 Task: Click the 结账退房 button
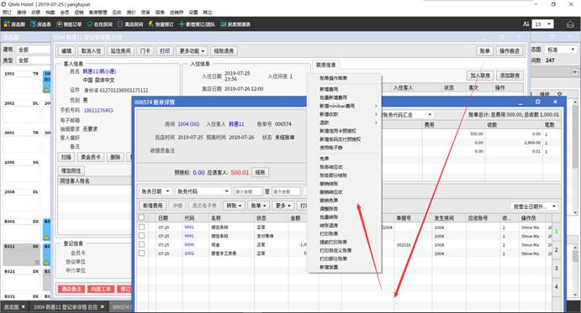224,51
